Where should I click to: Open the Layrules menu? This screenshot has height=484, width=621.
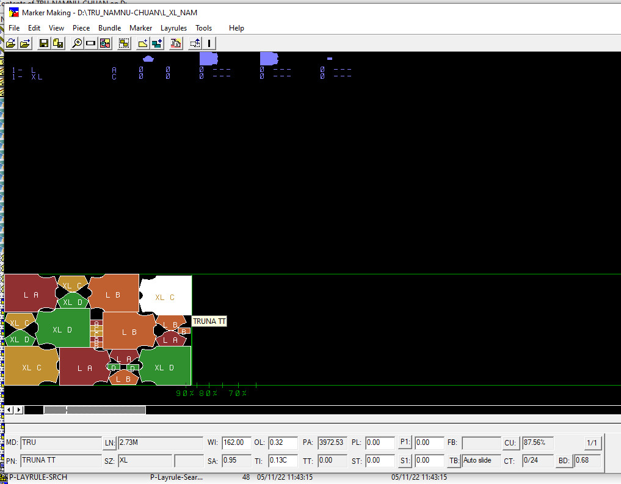[x=173, y=28]
